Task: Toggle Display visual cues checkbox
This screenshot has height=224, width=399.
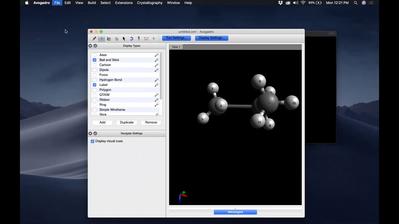Action: coord(93,141)
